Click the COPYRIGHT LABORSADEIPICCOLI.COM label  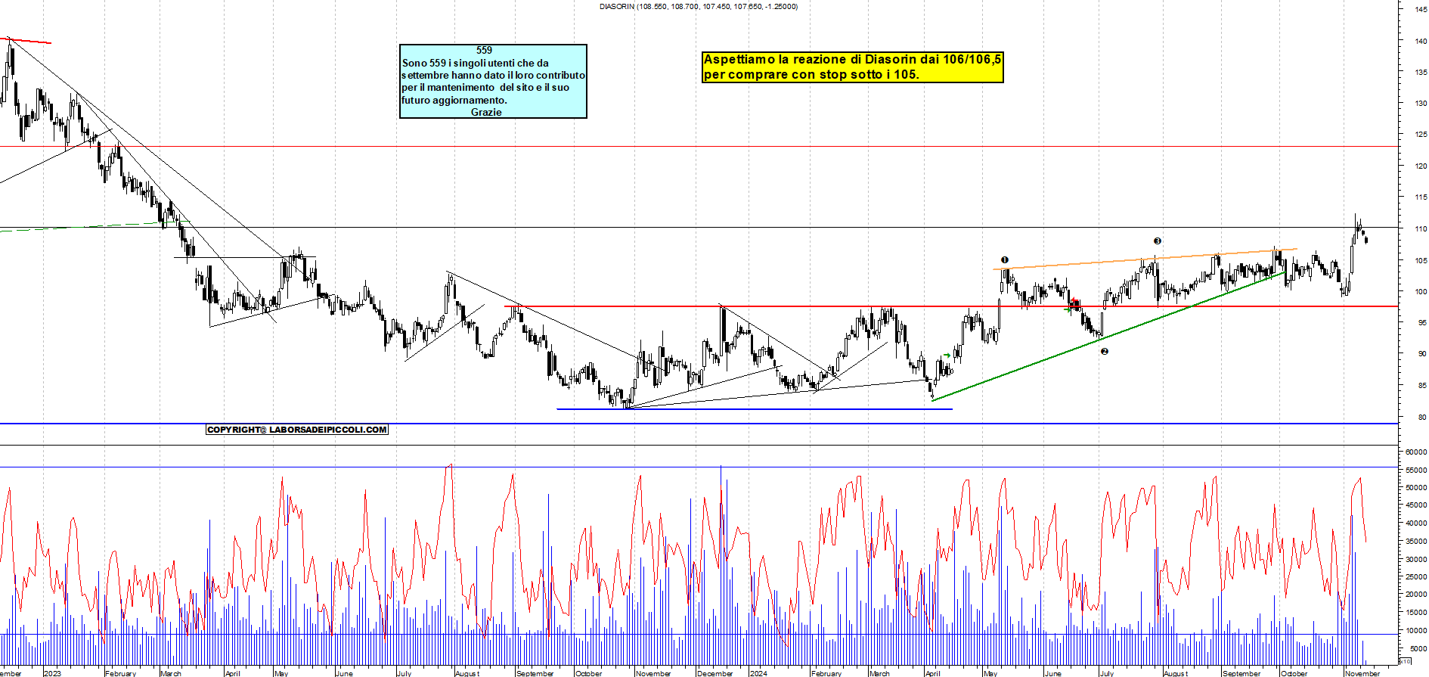297,430
